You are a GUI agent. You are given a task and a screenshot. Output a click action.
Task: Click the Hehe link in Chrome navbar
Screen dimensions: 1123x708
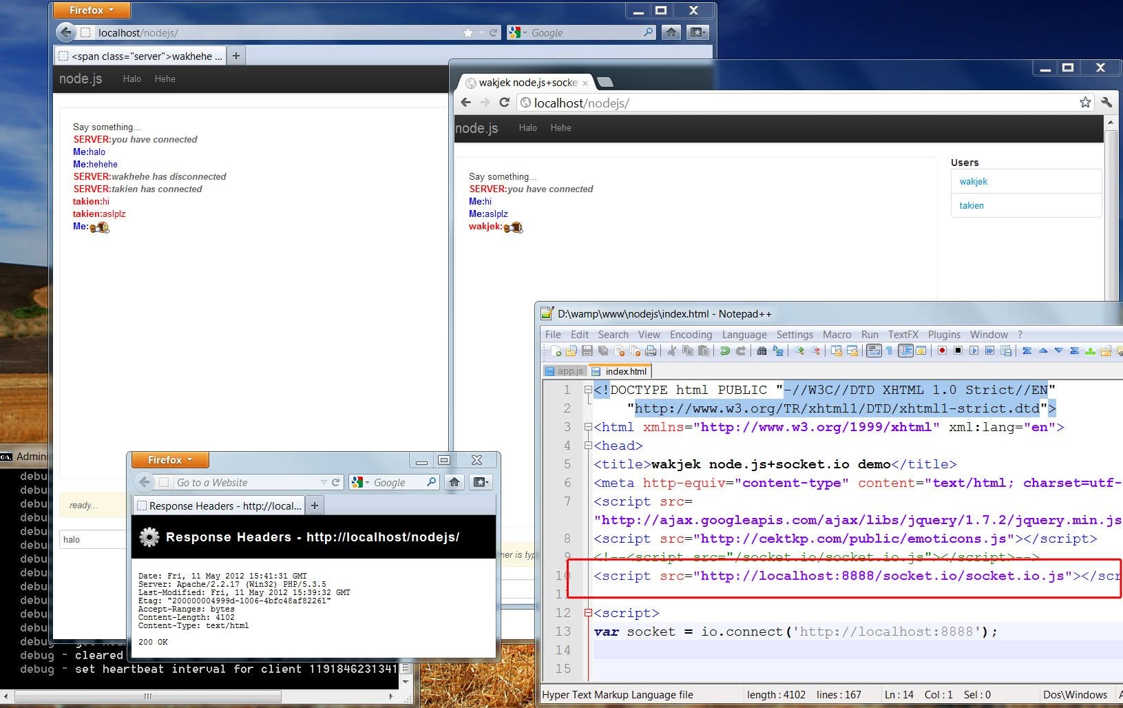pos(560,128)
